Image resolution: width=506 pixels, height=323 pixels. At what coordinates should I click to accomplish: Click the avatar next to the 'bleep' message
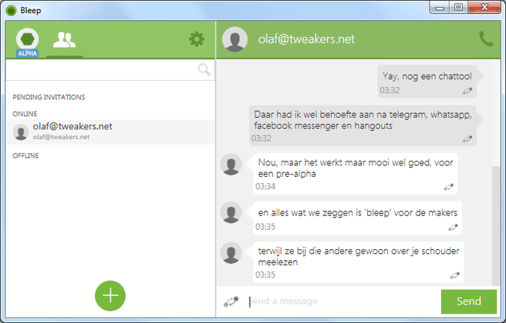tap(231, 212)
